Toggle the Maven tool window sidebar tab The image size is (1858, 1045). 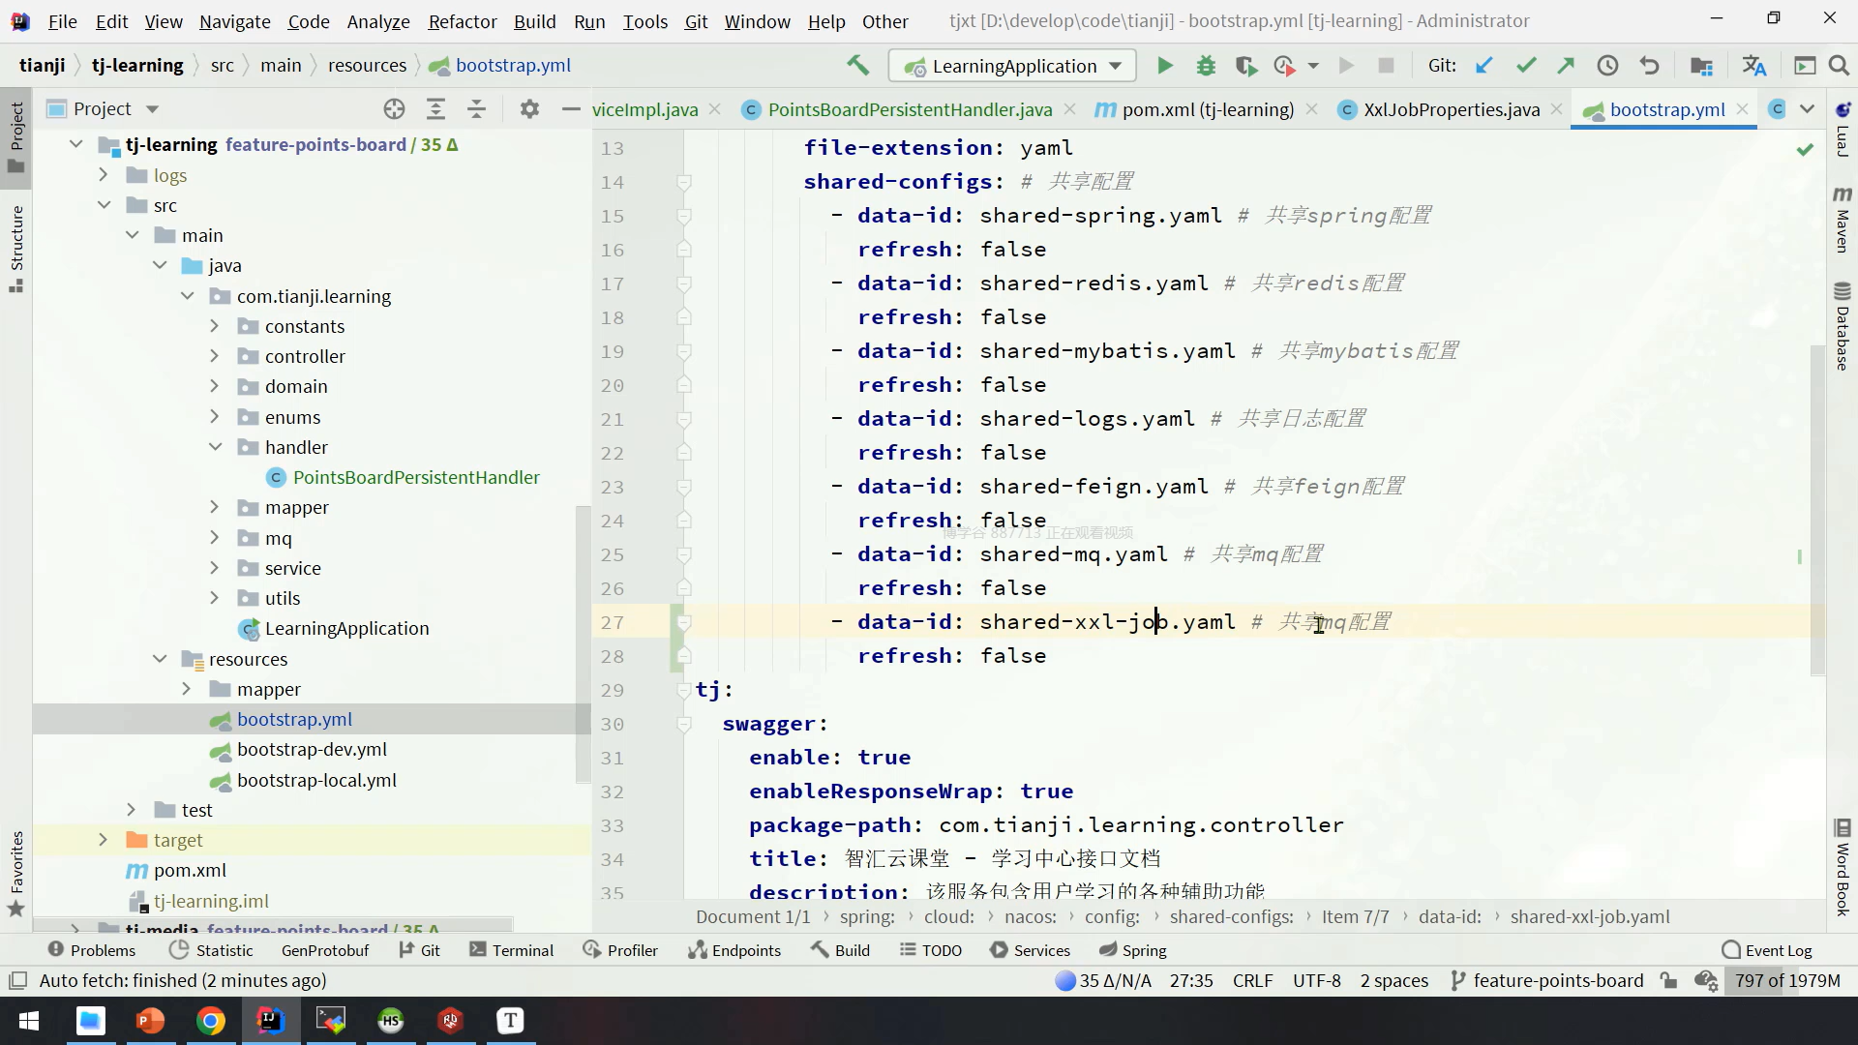1842,220
